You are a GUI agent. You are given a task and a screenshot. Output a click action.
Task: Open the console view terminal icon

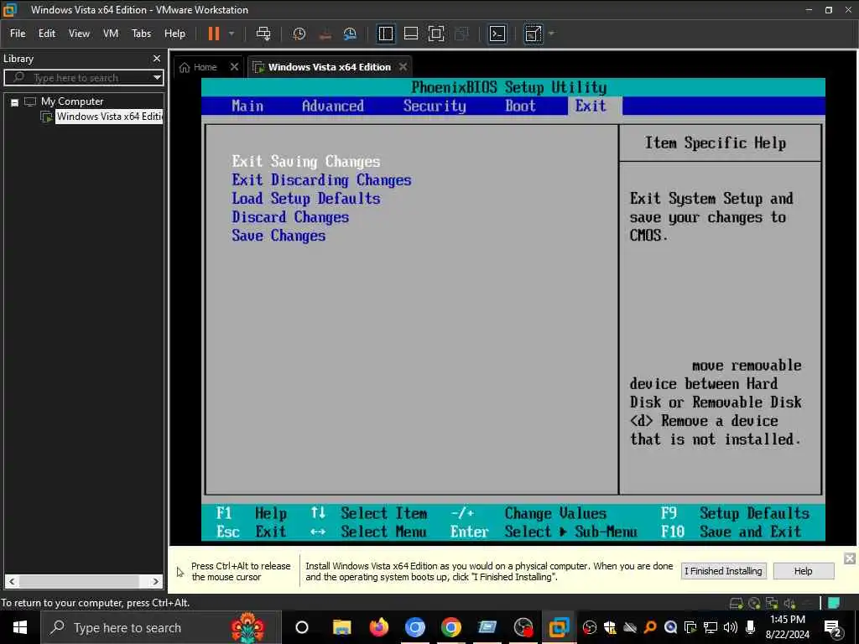497,34
